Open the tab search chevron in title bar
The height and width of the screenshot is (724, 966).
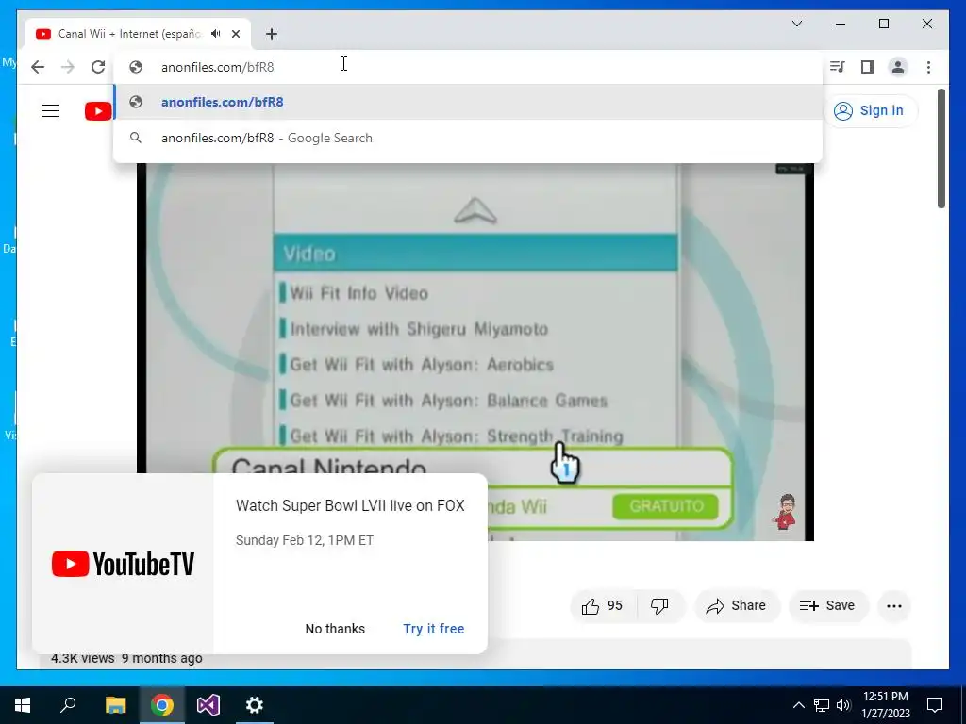(796, 24)
